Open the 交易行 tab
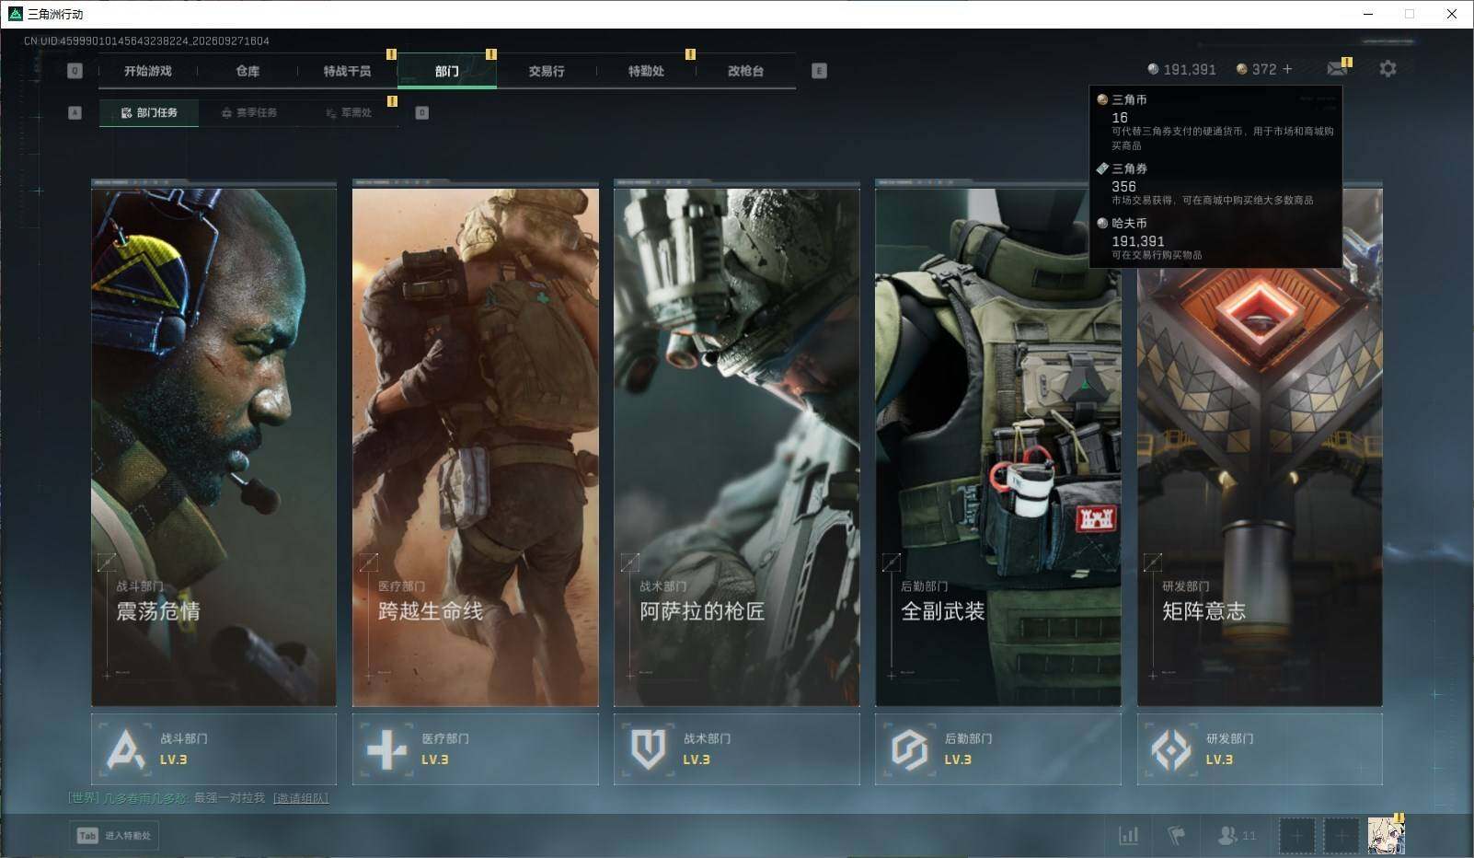 [x=547, y=71]
